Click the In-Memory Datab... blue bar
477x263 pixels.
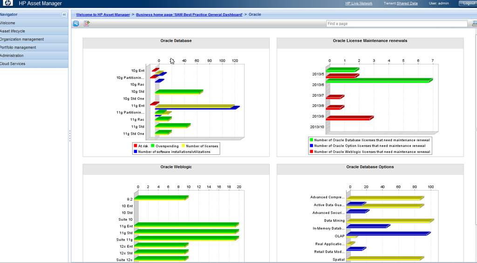368,226
